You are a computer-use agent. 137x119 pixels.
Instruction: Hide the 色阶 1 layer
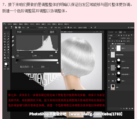(109, 81)
